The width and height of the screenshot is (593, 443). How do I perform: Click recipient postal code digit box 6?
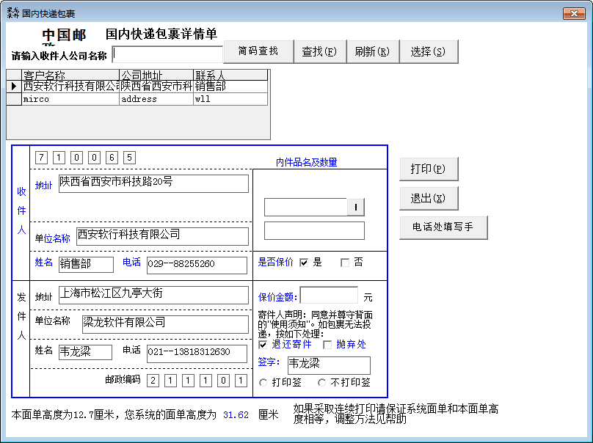pos(112,158)
